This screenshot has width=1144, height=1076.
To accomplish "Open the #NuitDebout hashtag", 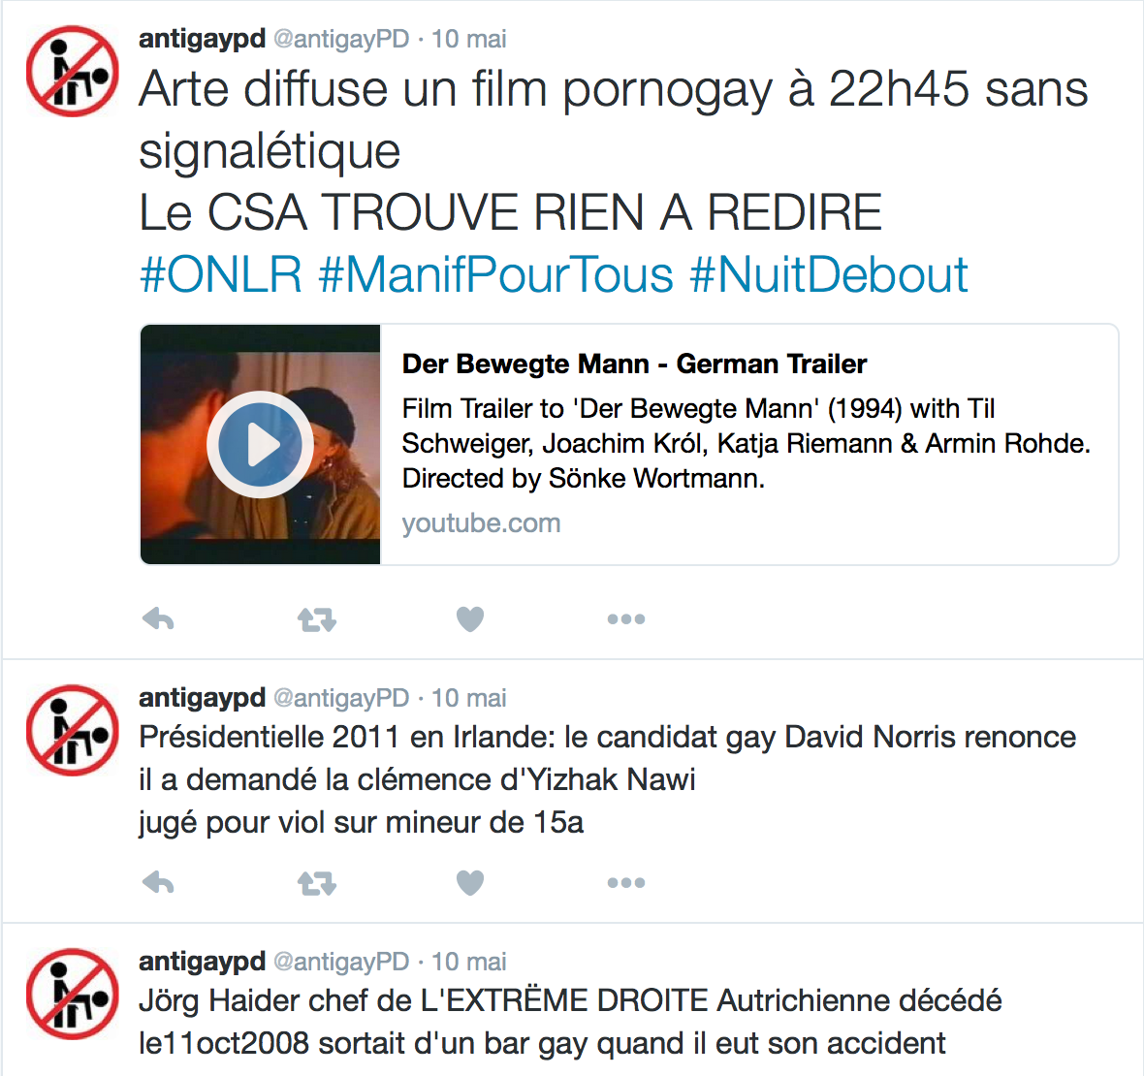I will 828,275.
